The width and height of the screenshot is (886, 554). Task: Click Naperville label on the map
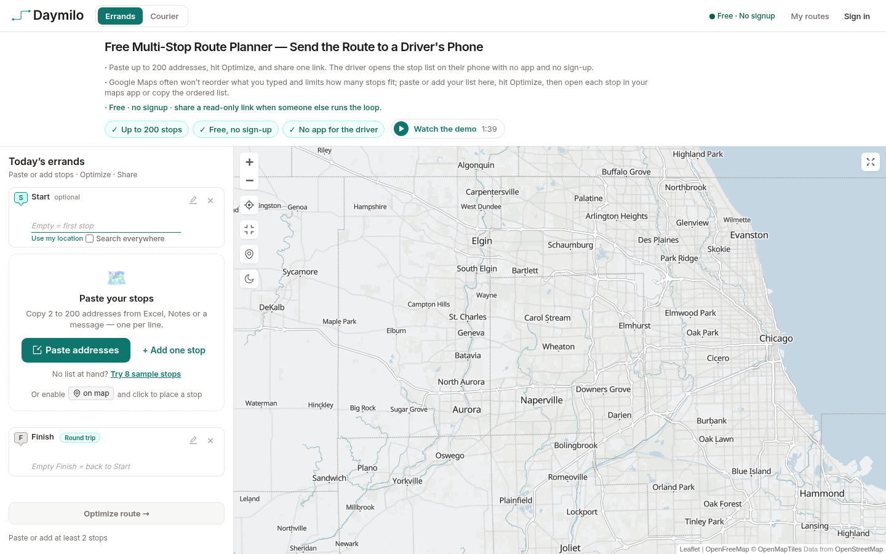click(x=541, y=400)
